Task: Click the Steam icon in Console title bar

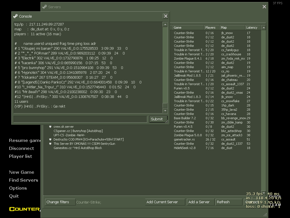Action: coord(16,16)
